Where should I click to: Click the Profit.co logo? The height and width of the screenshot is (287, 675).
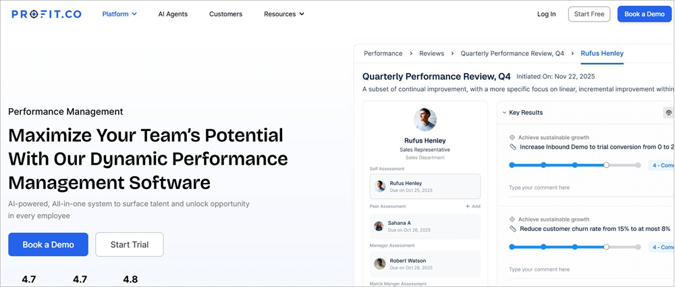coord(46,14)
